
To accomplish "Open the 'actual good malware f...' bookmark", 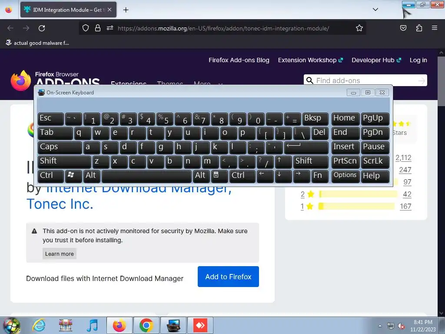I will tap(37, 43).
